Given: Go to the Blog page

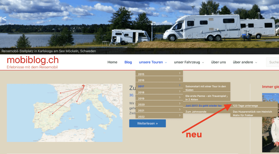Looking at the screenshot, I should [x=128, y=62].
